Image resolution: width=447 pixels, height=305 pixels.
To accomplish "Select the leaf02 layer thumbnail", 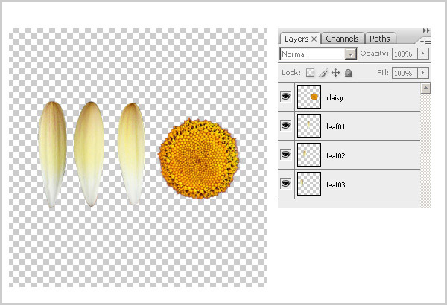I will 309,155.
